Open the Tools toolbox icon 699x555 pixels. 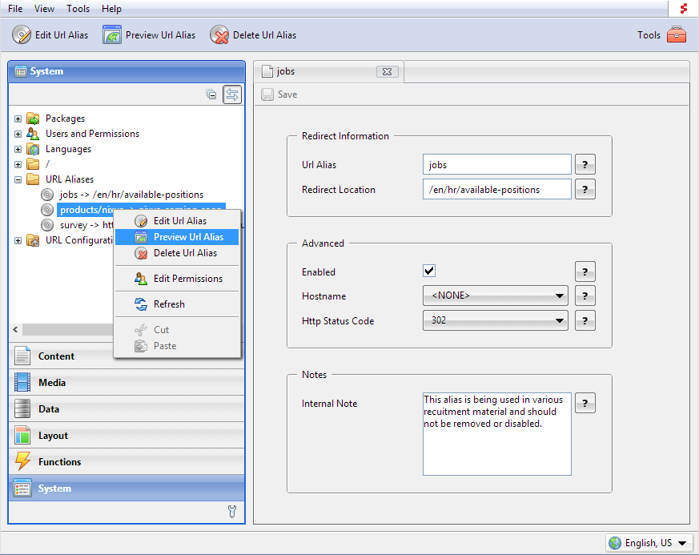677,35
